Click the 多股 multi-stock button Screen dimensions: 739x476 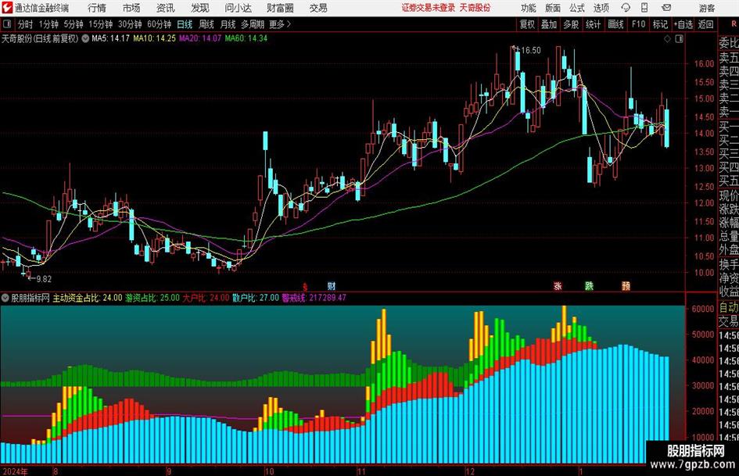(571, 24)
